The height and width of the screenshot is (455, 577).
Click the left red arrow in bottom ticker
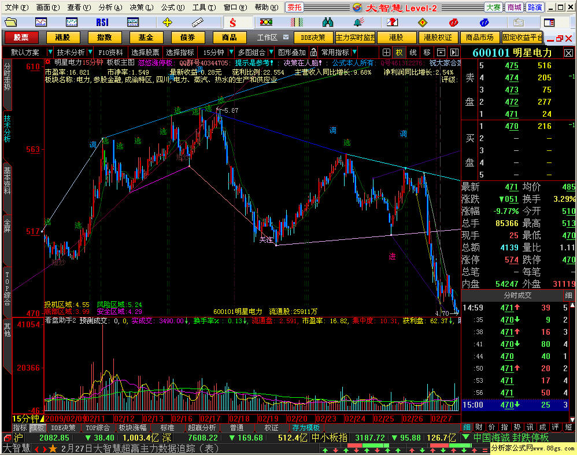37,449
